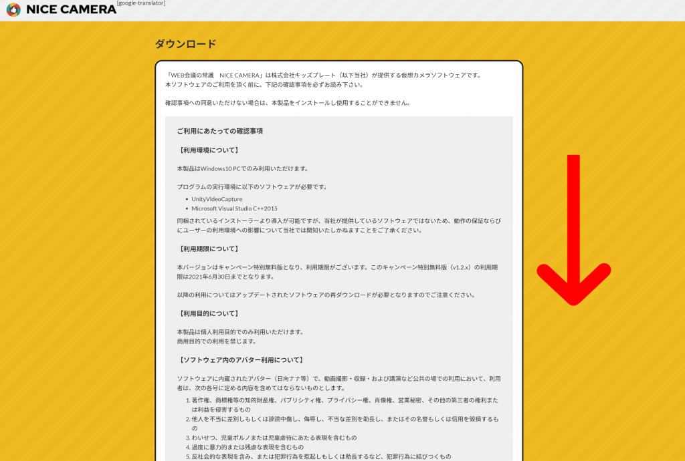
Task: Click list item 3 starting "わいせつ、児童ポルノ"
Action: (x=274, y=438)
